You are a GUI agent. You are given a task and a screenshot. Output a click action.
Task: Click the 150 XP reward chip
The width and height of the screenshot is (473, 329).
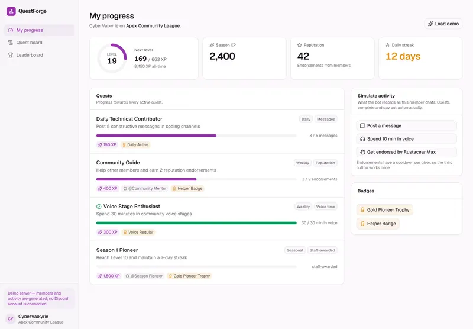(x=107, y=144)
